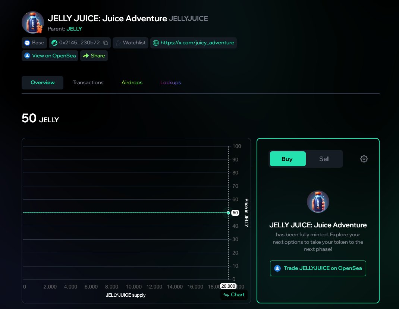
Task: Click the JELLY JUICE bottle avatar in header
Action: pos(33,23)
